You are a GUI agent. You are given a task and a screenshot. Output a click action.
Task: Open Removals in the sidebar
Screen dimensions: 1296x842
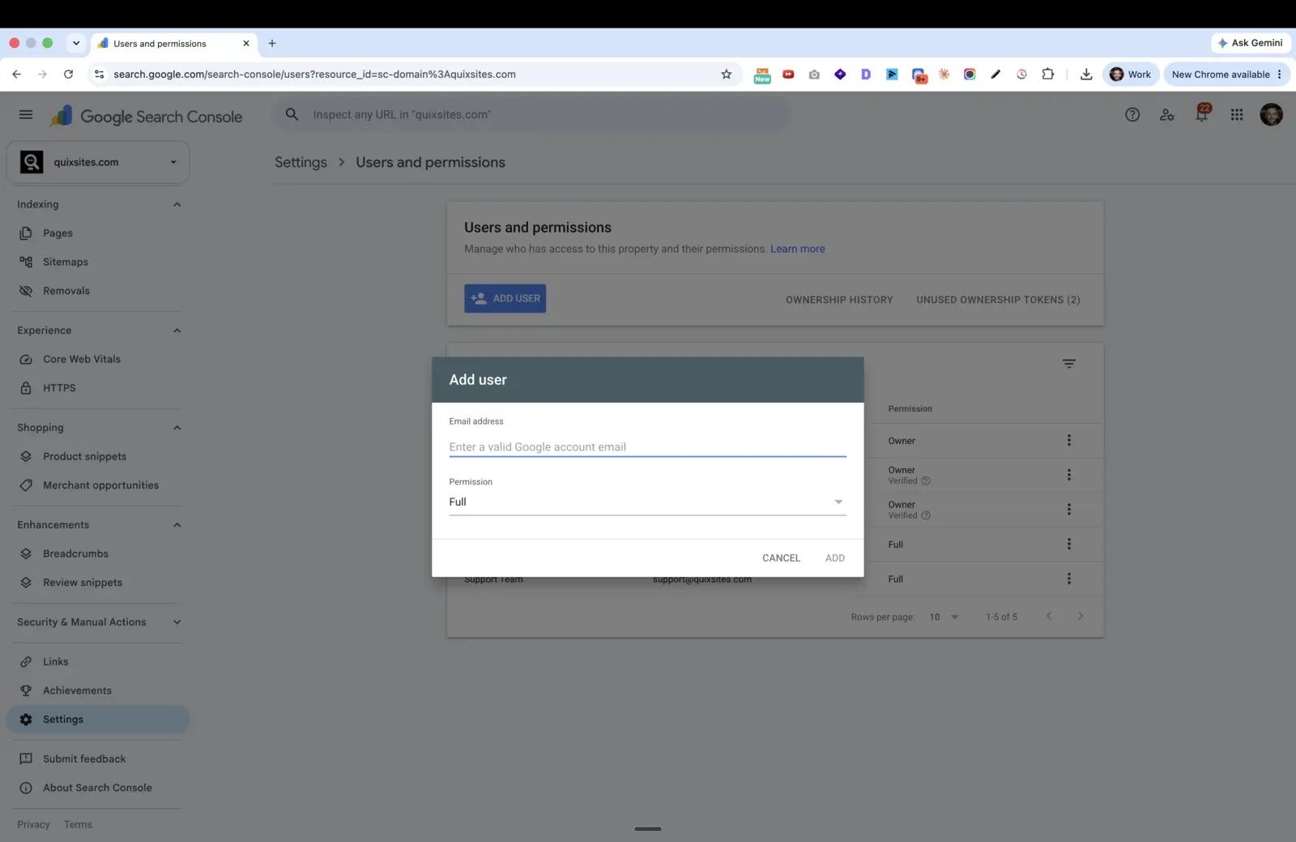pyautogui.click(x=66, y=291)
